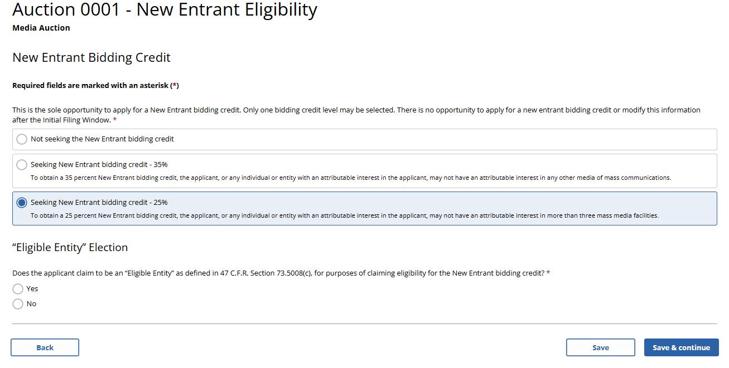Click the 35 percent credit description text
729x368 pixels.
350,178
